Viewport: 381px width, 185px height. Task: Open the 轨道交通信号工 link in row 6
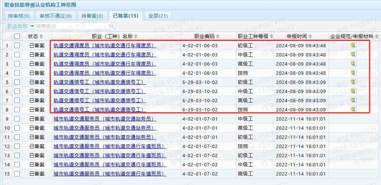(x=99, y=91)
